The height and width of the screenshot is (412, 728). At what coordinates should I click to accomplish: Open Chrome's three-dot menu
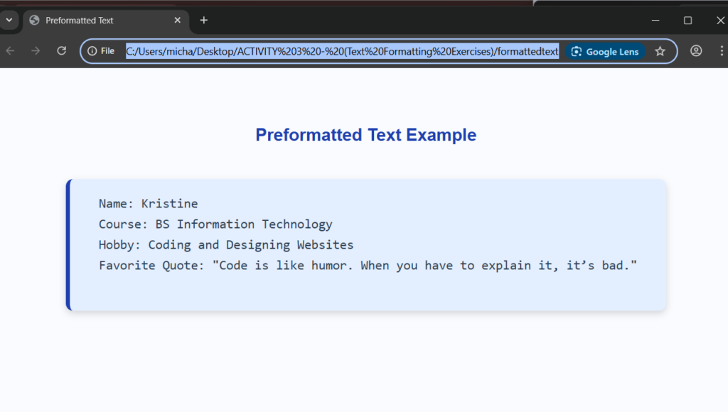pos(722,51)
